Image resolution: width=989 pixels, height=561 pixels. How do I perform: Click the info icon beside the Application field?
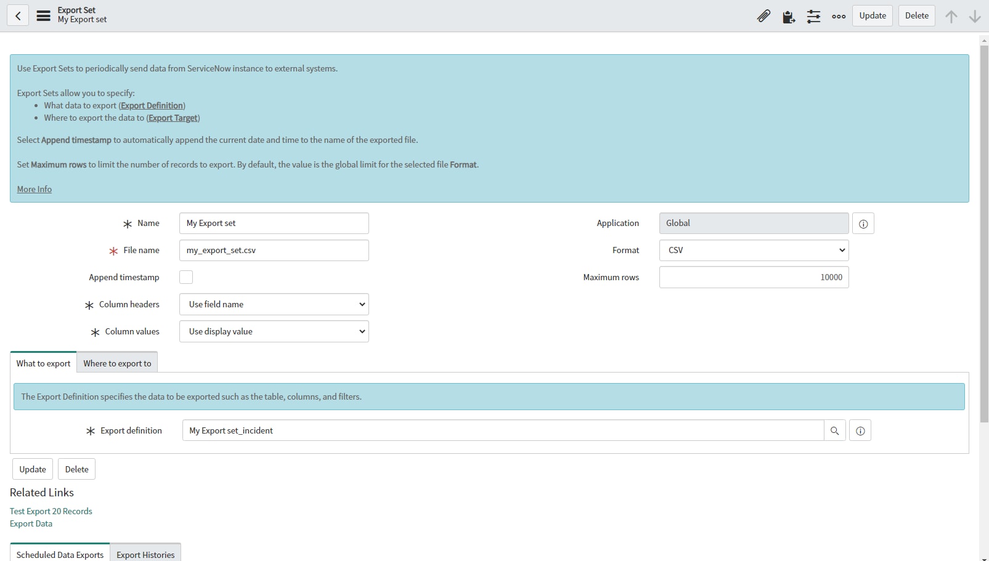(863, 224)
